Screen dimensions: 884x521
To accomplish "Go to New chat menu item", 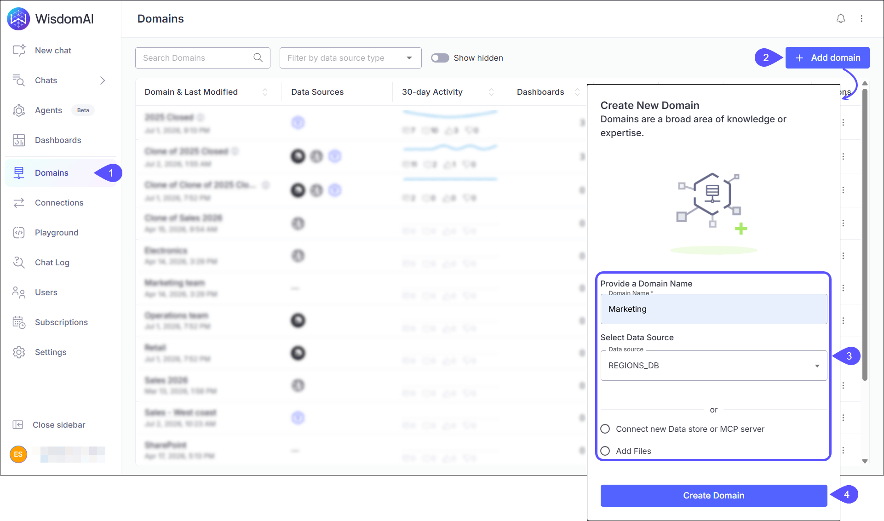I will (x=53, y=51).
